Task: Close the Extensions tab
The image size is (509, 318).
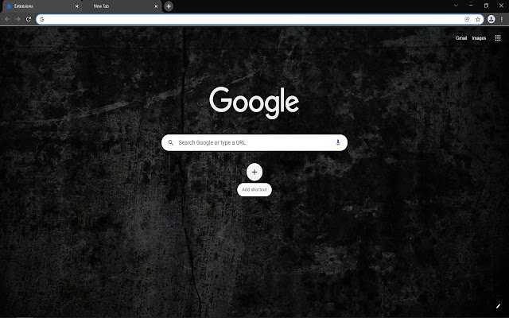Action: tap(76, 6)
